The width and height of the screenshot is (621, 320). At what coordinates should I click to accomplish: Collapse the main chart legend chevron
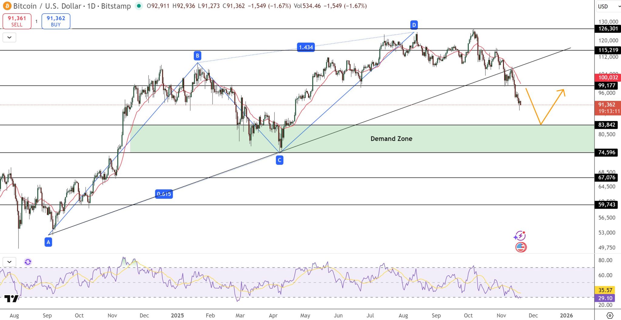coord(9,38)
